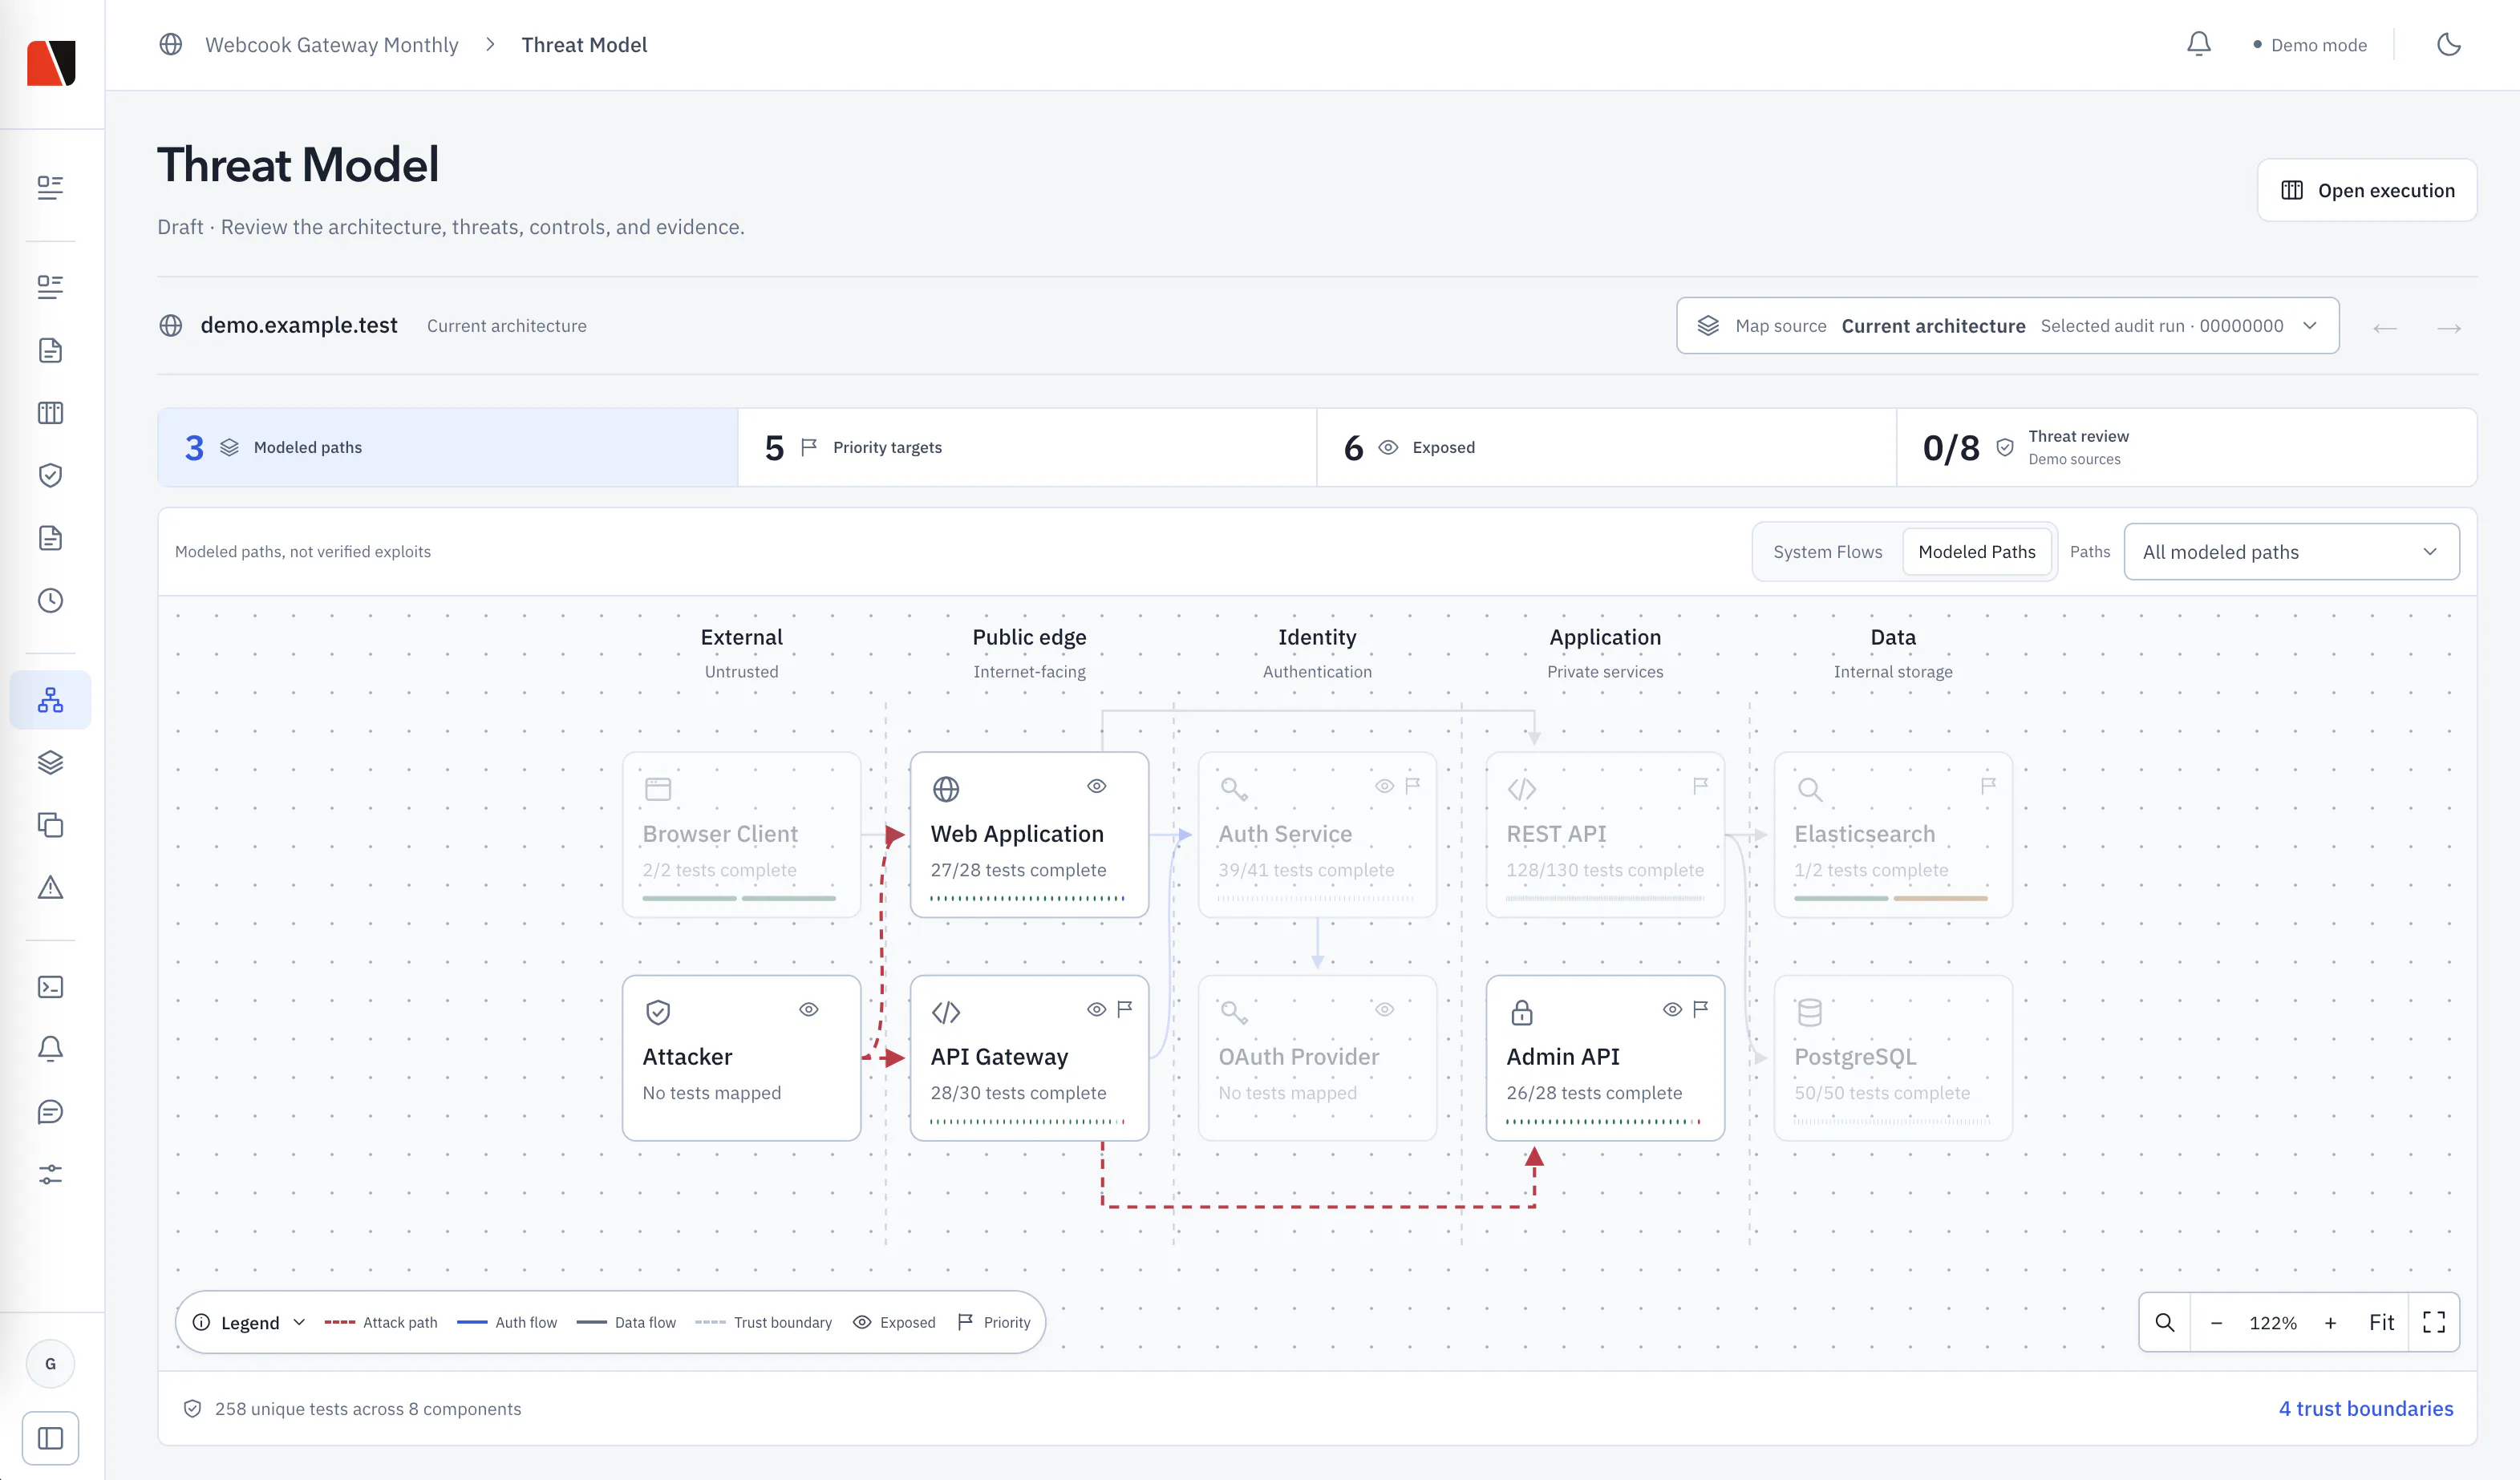This screenshot has width=2520, height=1480.
Task: Zoom in with the plus button
Action: pyautogui.click(x=2330, y=1322)
